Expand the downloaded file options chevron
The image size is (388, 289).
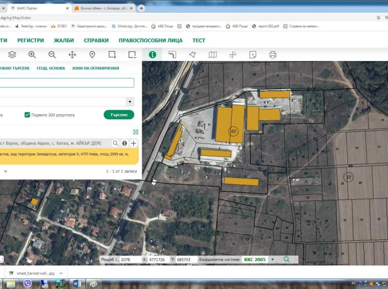pyautogui.click(x=60, y=274)
